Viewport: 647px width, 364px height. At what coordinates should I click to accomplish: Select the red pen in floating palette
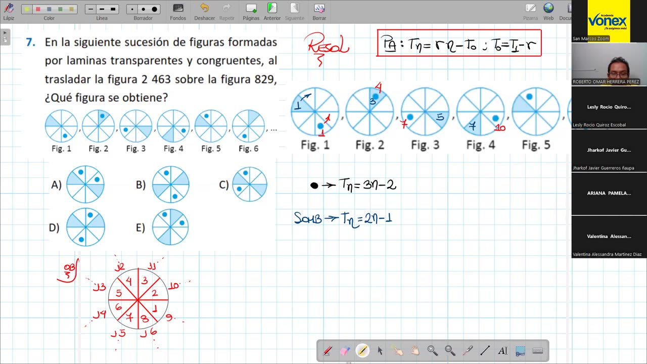tap(328, 350)
